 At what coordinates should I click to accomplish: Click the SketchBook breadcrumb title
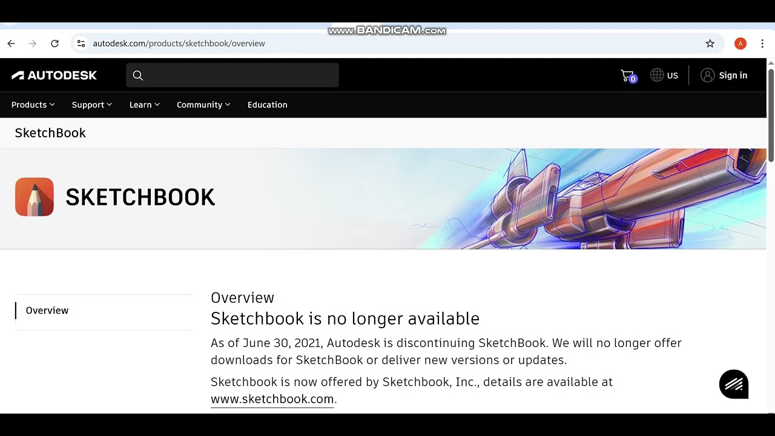coord(50,133)
